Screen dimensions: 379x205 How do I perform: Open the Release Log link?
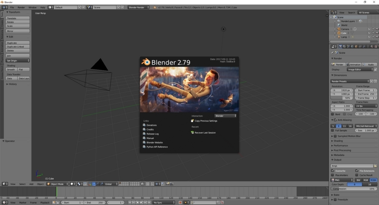tap(152, 134)
